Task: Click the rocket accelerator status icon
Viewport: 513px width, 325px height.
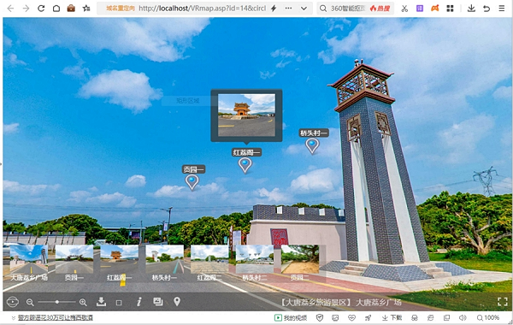Action: [368, 318]
